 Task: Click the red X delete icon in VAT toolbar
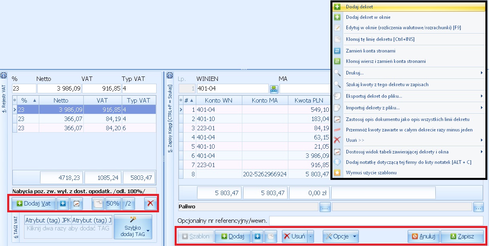click(150, 204)
